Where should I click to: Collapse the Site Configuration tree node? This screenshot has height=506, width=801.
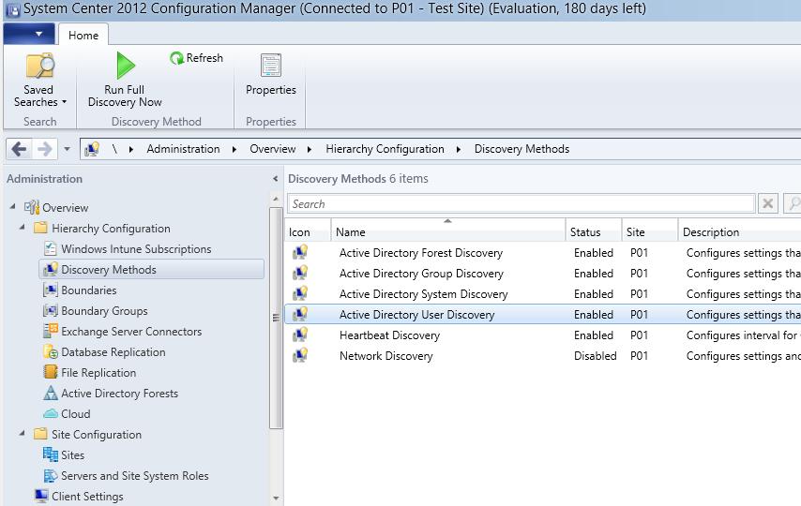click(x=22, y=433)
